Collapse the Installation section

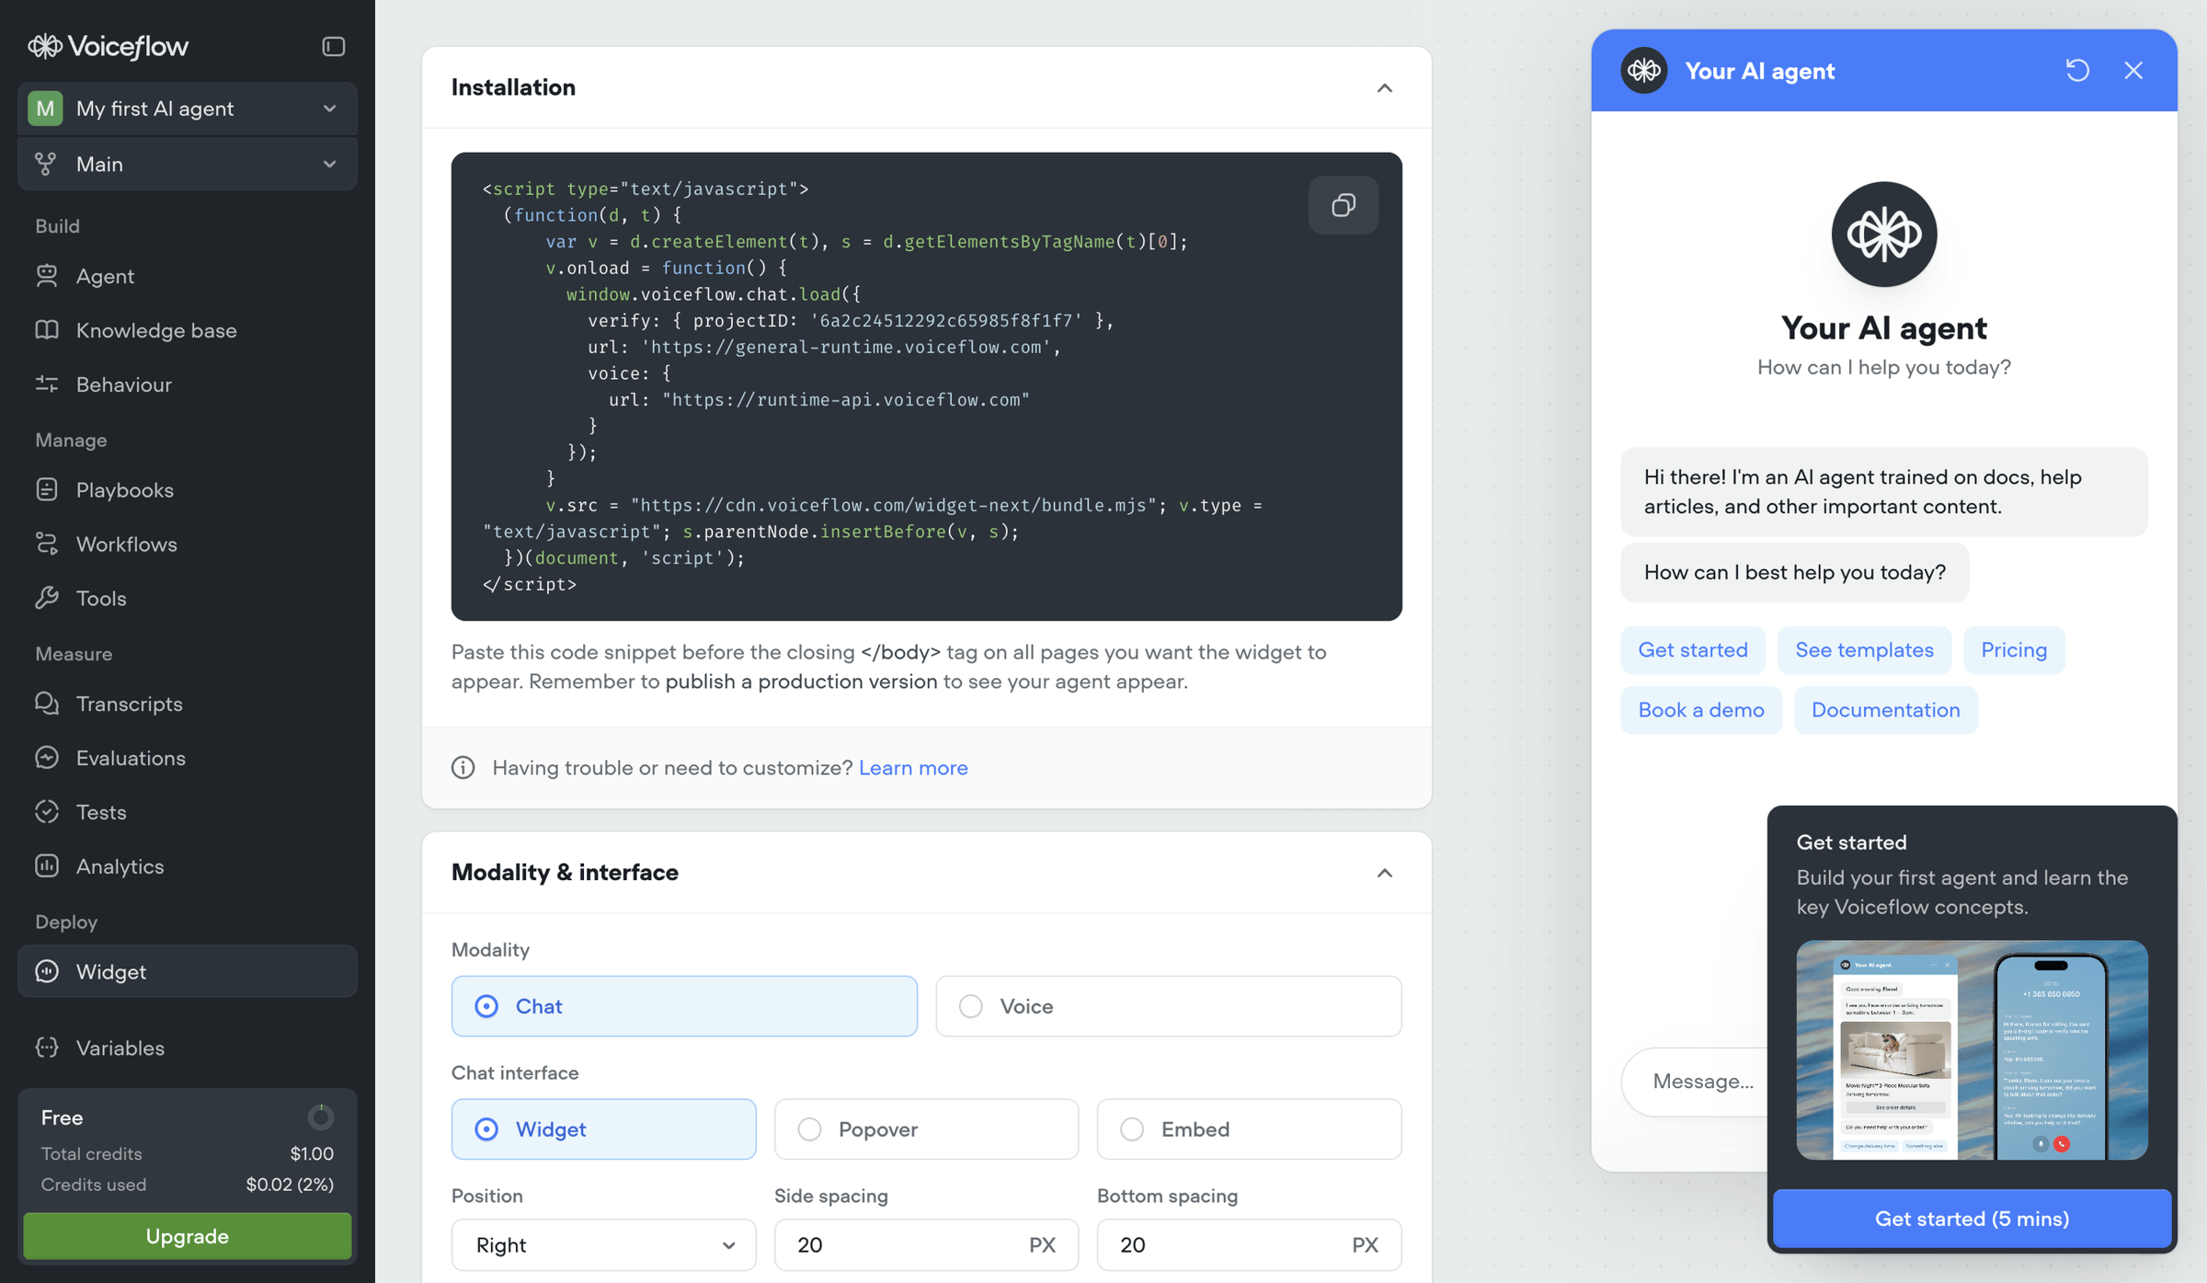[1384, 88]
